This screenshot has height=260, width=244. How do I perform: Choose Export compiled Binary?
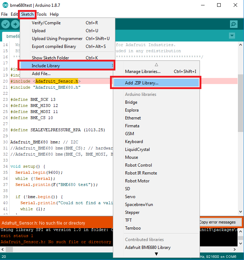[54, 46]
